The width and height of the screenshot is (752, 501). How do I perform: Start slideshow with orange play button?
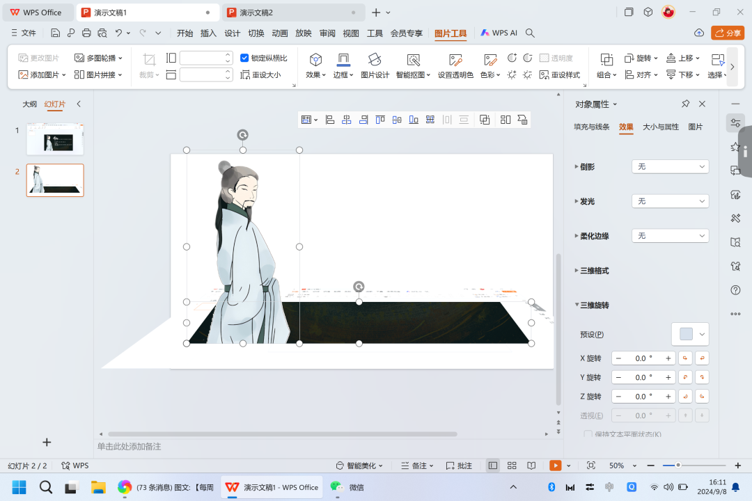[x=555, y=466]
